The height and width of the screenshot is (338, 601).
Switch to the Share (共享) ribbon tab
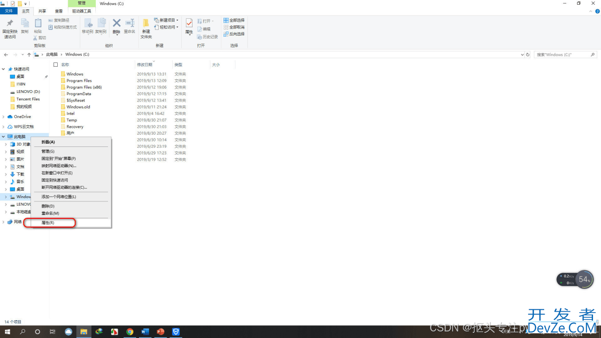pyautogui.click(x=42, y=11)
